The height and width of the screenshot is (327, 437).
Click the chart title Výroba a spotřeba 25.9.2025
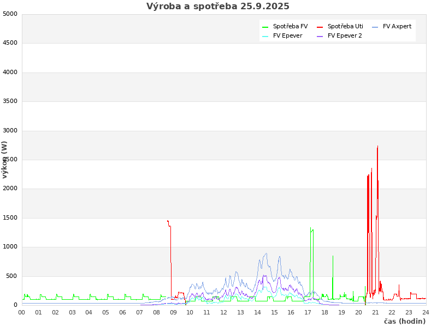click(218, 7)
